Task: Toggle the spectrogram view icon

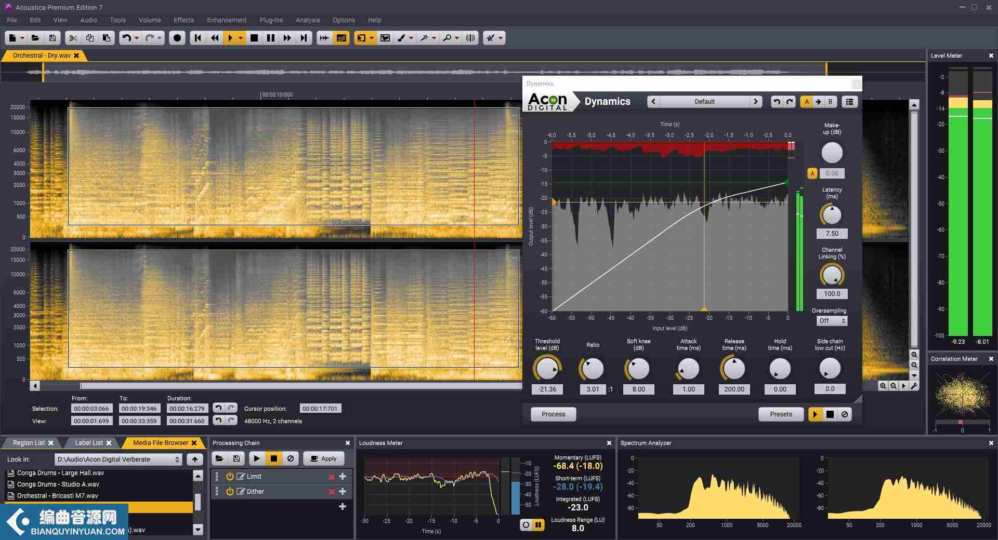Action: 341,38
